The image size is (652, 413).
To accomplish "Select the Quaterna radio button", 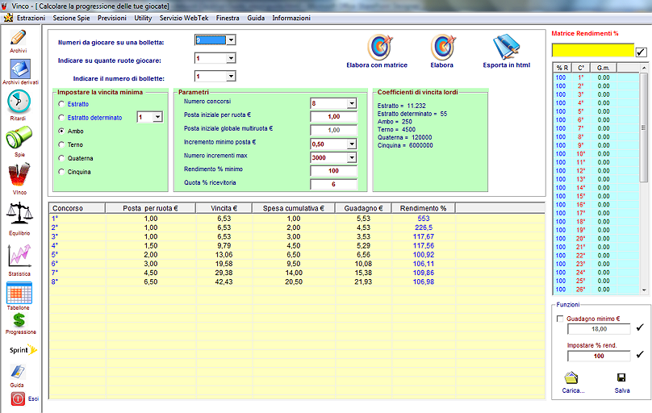I will (x=61, y=158).
